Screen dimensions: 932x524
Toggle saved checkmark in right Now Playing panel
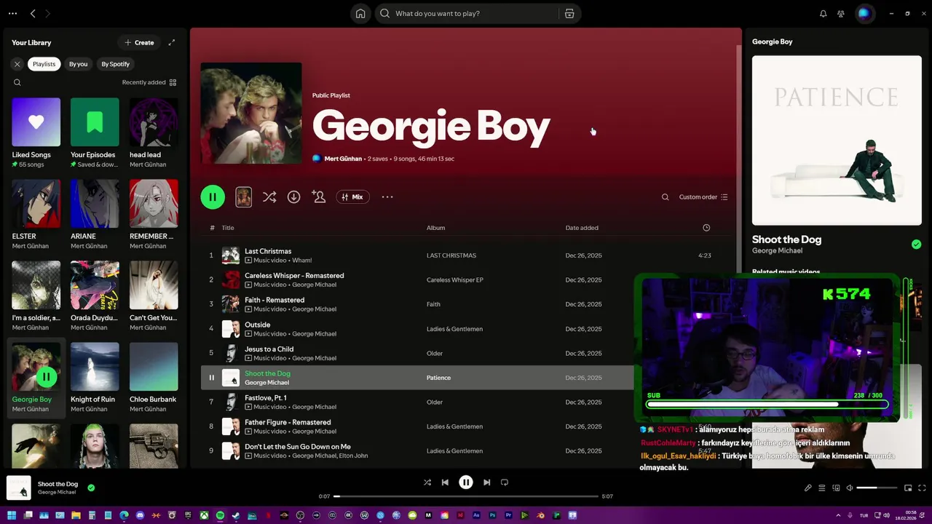point(916,245)
